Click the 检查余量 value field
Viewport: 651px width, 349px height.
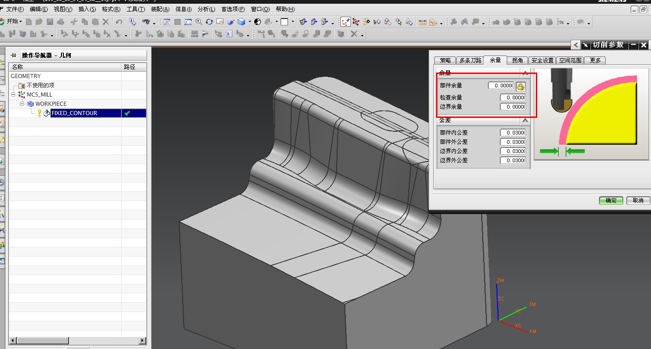pos(513,98)
